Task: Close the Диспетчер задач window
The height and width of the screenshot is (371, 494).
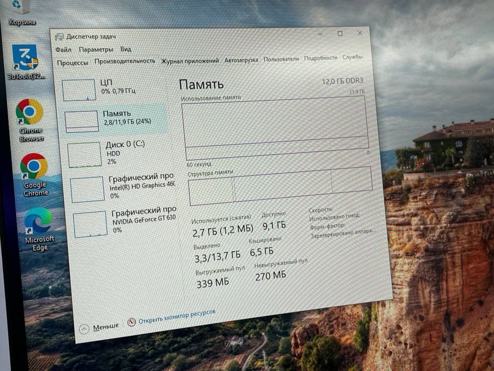Action: pyautogui.click(x=360, y=33)
